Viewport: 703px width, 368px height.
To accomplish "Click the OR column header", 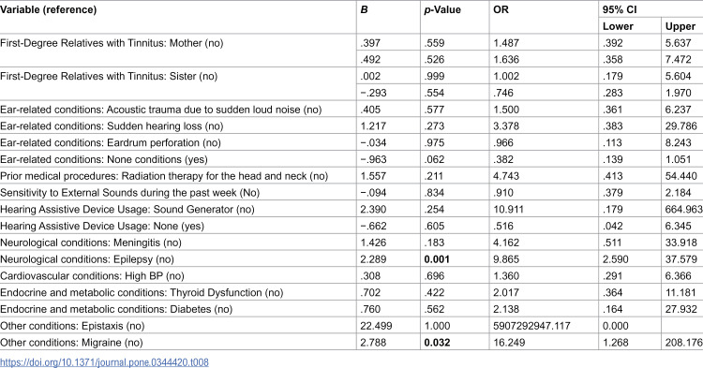I will click(501, 9).
